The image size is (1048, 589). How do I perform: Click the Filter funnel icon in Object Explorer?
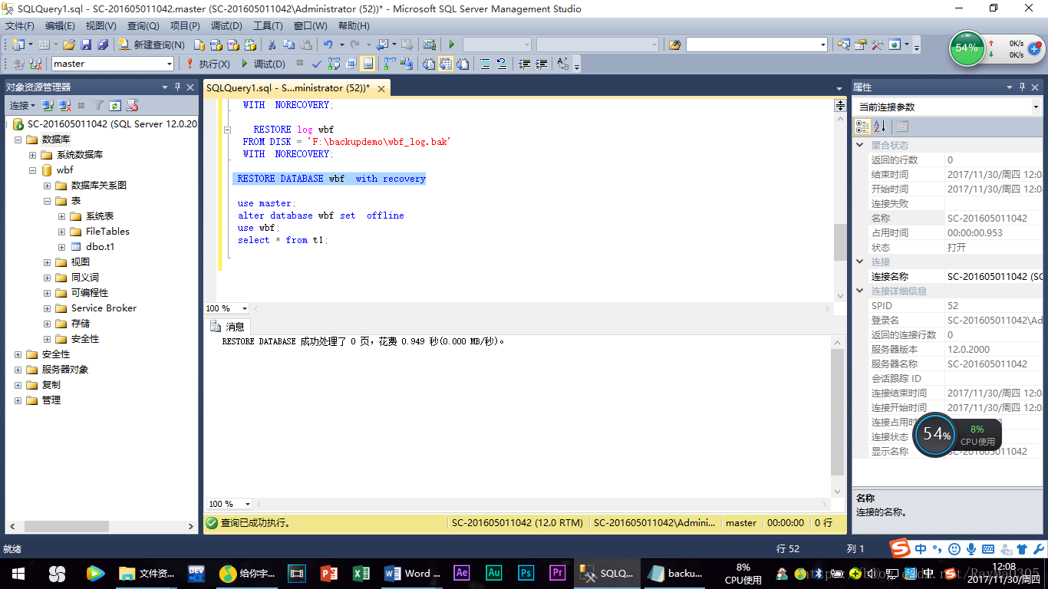tap(98, 105)
